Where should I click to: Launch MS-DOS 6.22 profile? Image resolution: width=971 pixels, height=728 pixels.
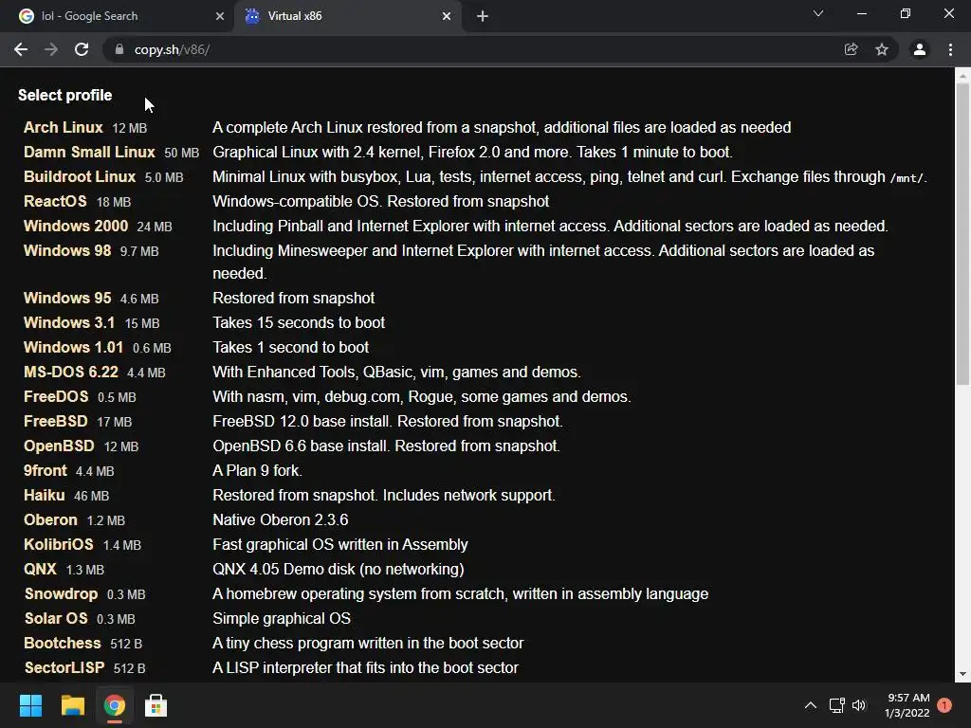70,372
